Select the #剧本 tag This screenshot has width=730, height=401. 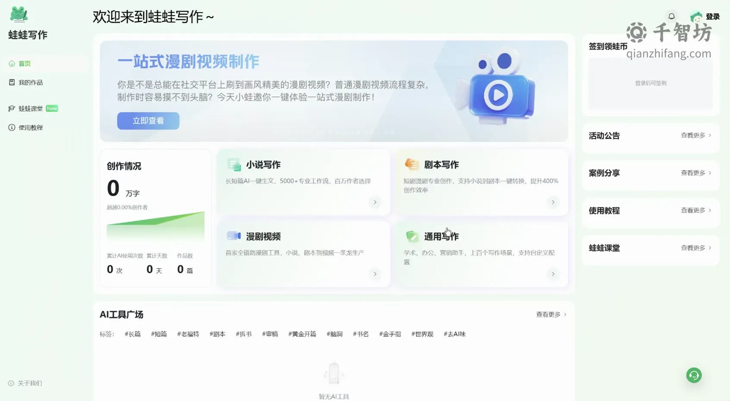click(217, 334)
